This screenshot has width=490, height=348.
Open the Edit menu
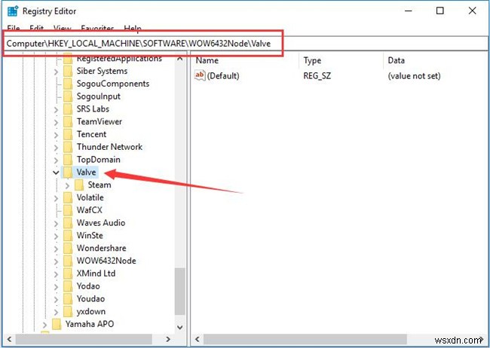(37, 28)
